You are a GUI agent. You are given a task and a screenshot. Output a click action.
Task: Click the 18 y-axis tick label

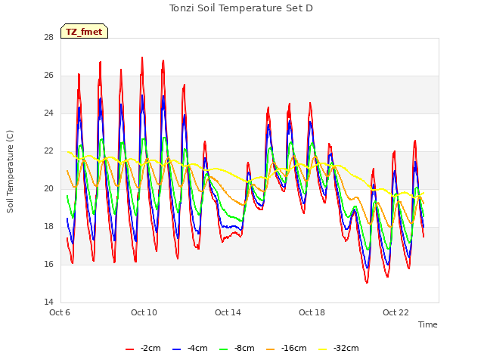pos(48,227)
